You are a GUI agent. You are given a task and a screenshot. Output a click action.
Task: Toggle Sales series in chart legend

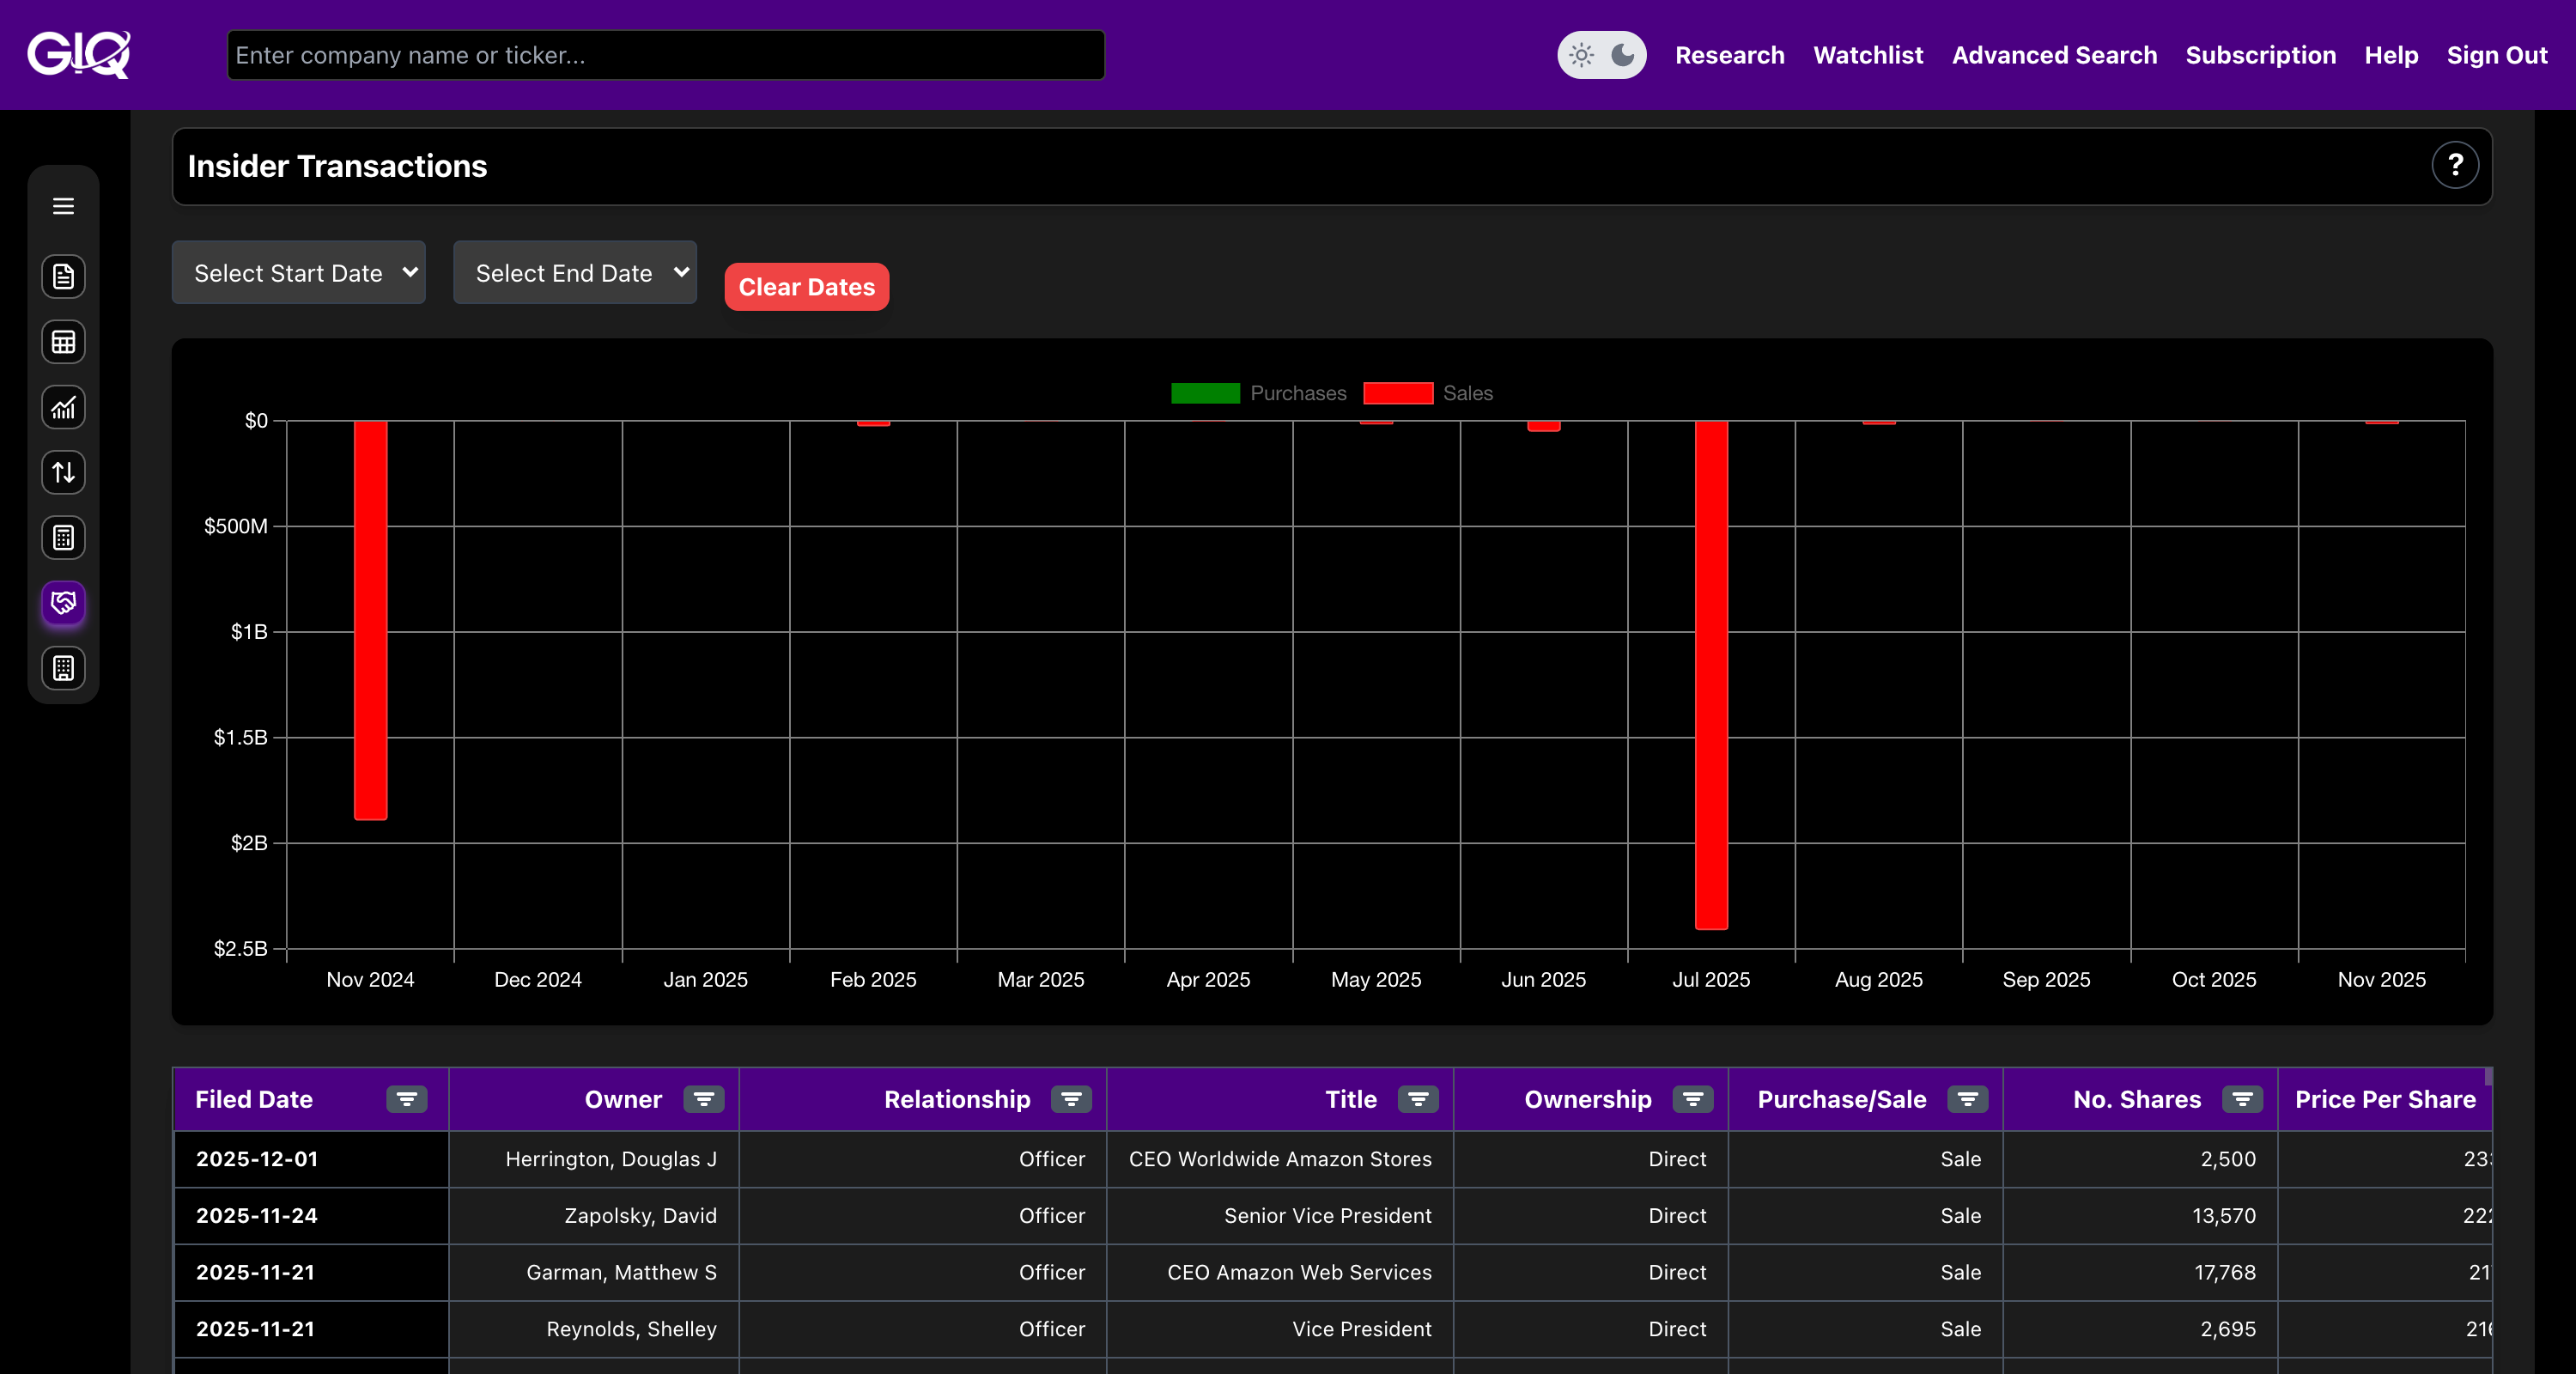coord(1427,393)
